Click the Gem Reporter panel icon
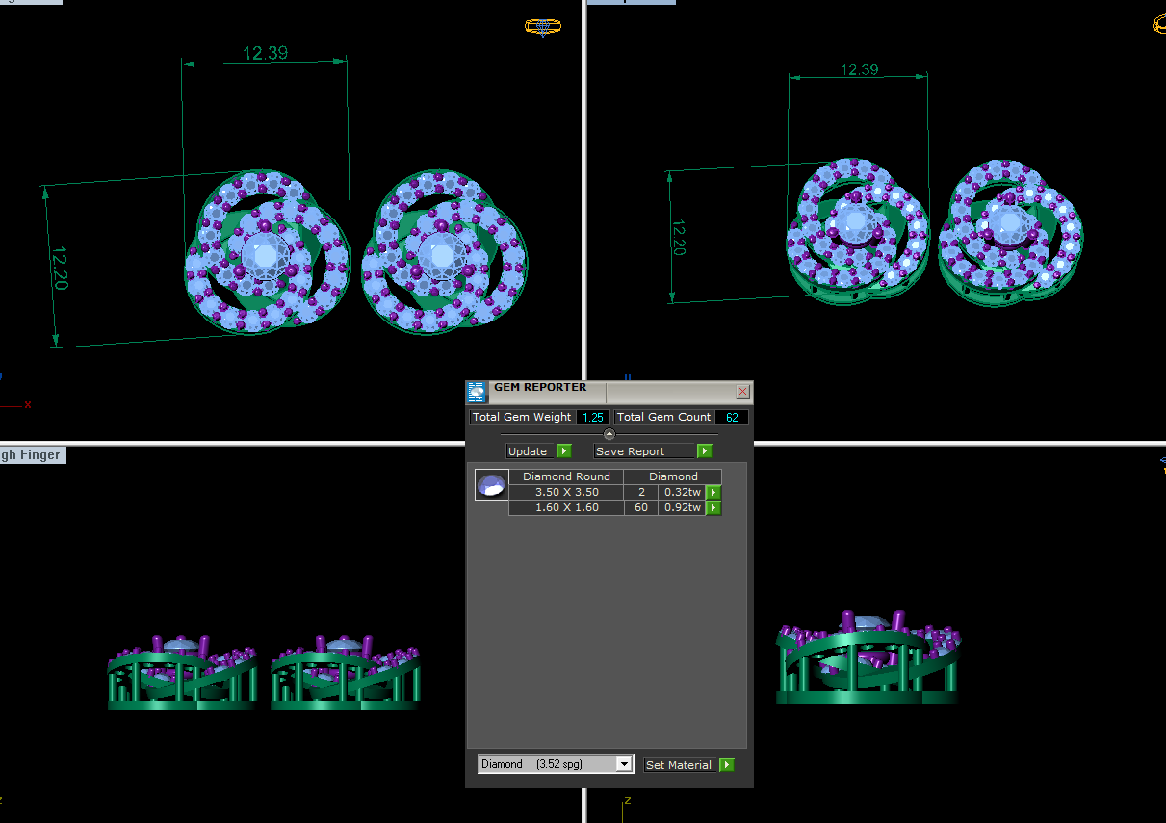Image resolution: width=1166 pixels, height=823 pixels. coord(478,392)
